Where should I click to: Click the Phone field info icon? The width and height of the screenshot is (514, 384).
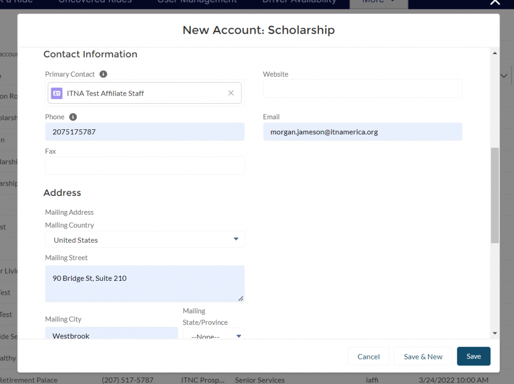tap(73, 117)
